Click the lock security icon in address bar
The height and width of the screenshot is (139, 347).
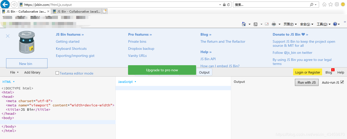[x=224, y=5]
